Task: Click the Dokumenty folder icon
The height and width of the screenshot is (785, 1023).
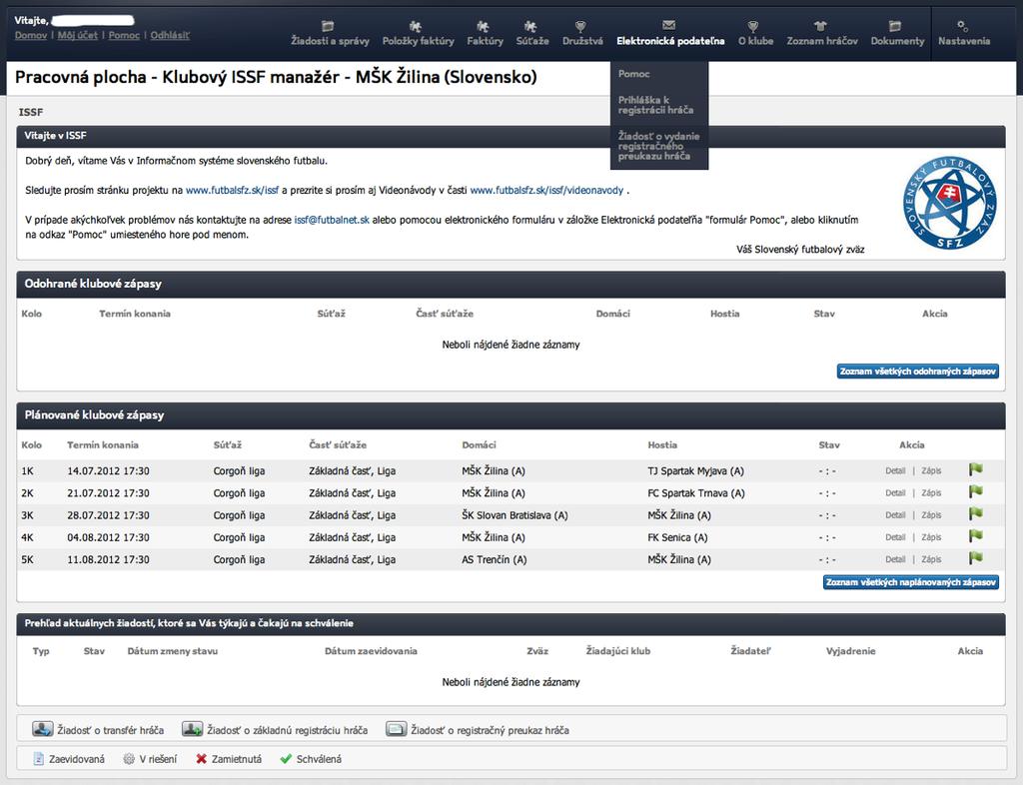Action: (895, 26)
